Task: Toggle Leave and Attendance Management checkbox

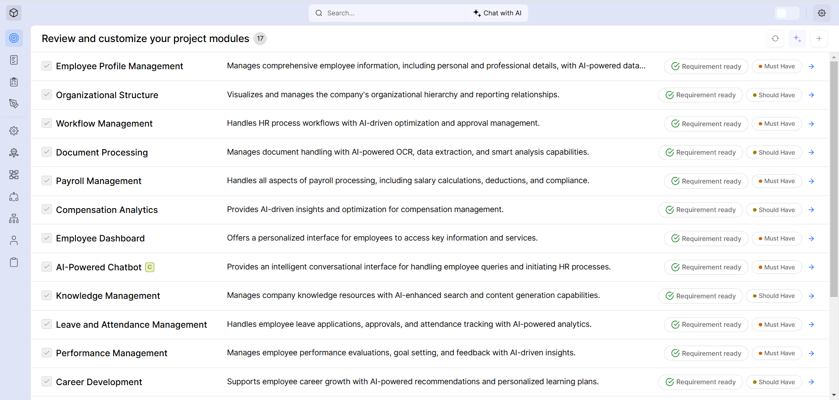Action: point(46,324)
